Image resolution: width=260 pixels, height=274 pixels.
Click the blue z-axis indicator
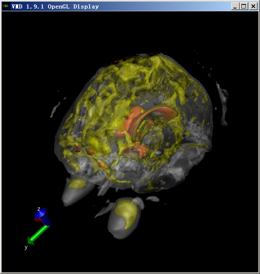coord(43,216)
